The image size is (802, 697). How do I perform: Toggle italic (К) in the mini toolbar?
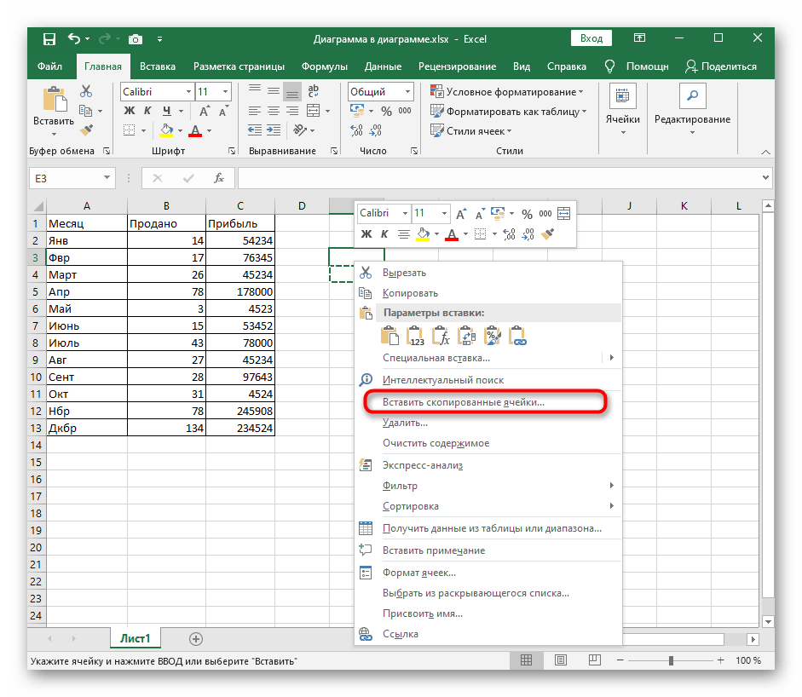(384, 233)
